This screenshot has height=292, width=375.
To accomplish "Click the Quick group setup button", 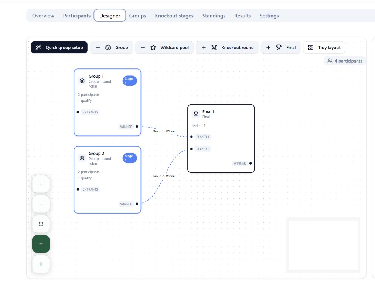I will pos(59,47).
